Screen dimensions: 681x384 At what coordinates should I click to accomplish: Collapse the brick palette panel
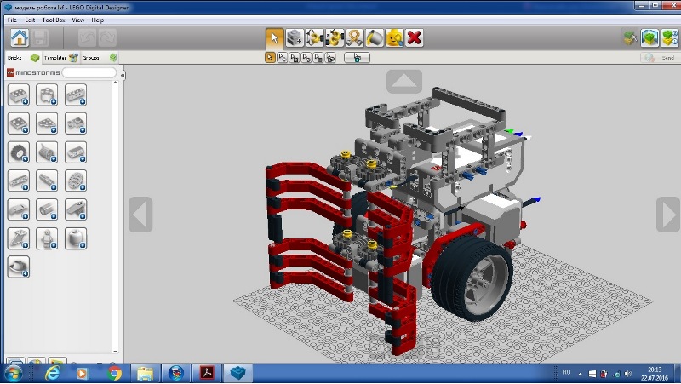[123, 76]
